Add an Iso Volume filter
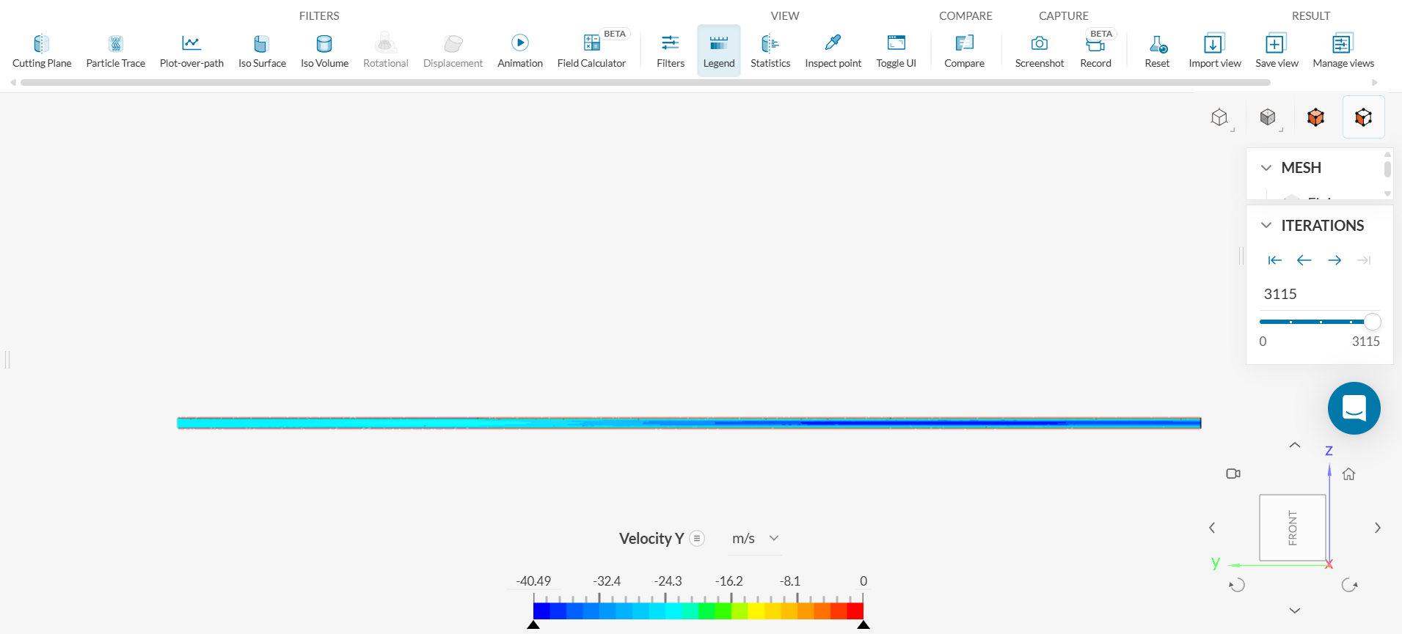The height and width of the screenshot is (634, 1402). point(324,51)
